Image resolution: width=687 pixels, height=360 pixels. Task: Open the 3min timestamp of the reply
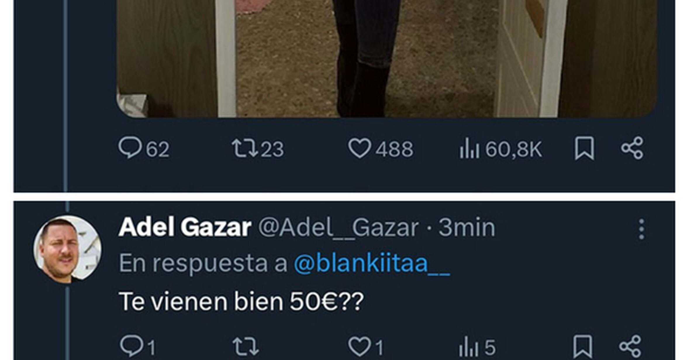(467, 227)
